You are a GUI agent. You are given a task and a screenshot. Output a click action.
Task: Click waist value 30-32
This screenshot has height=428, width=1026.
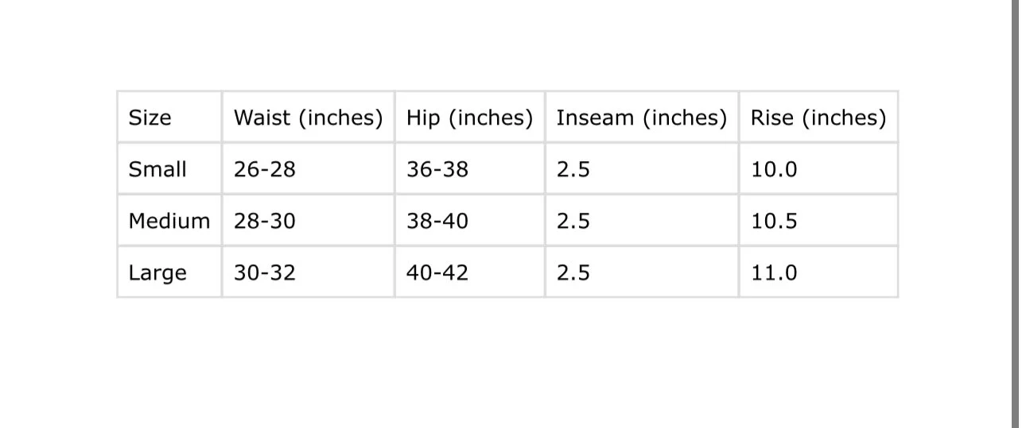point(264,272)
